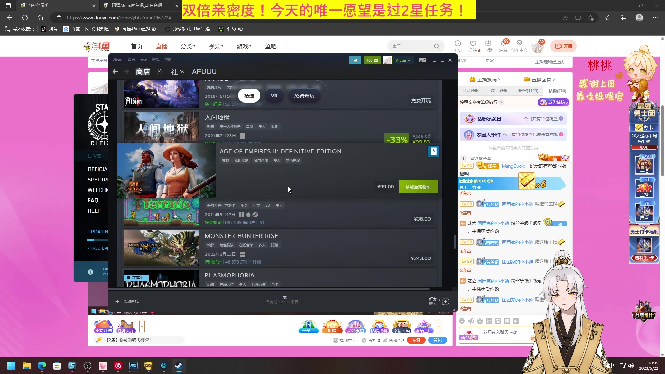
Task: Open Douyu messages bell icon
Action: point(503,44)
